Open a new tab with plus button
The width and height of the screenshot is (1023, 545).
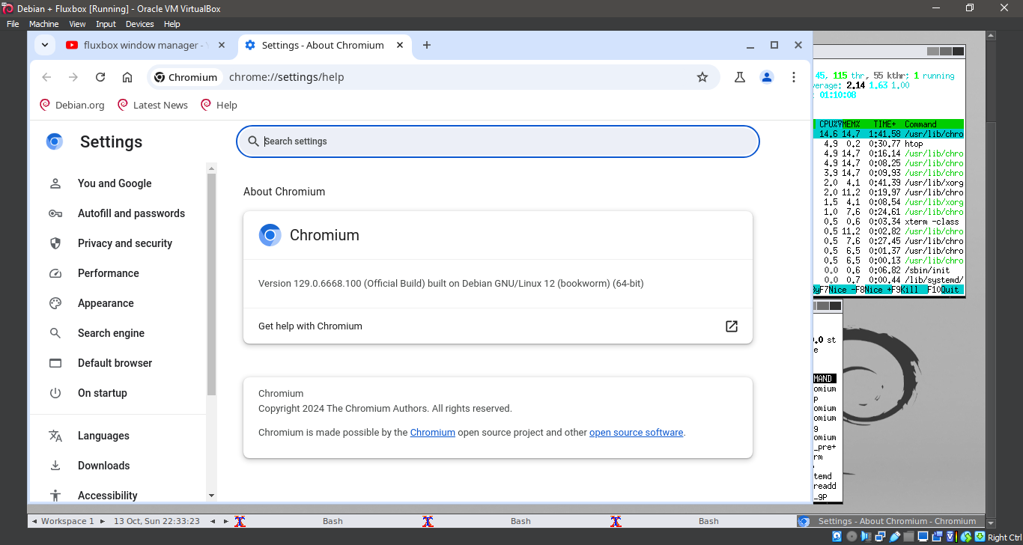point(427,45)
